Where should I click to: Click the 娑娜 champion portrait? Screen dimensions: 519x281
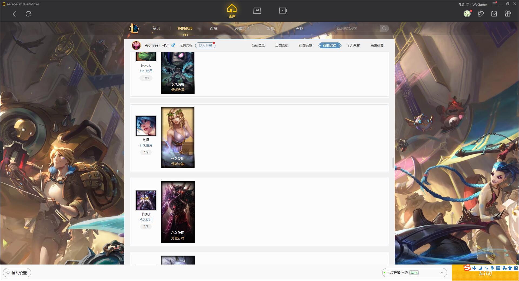pos(146,126)
